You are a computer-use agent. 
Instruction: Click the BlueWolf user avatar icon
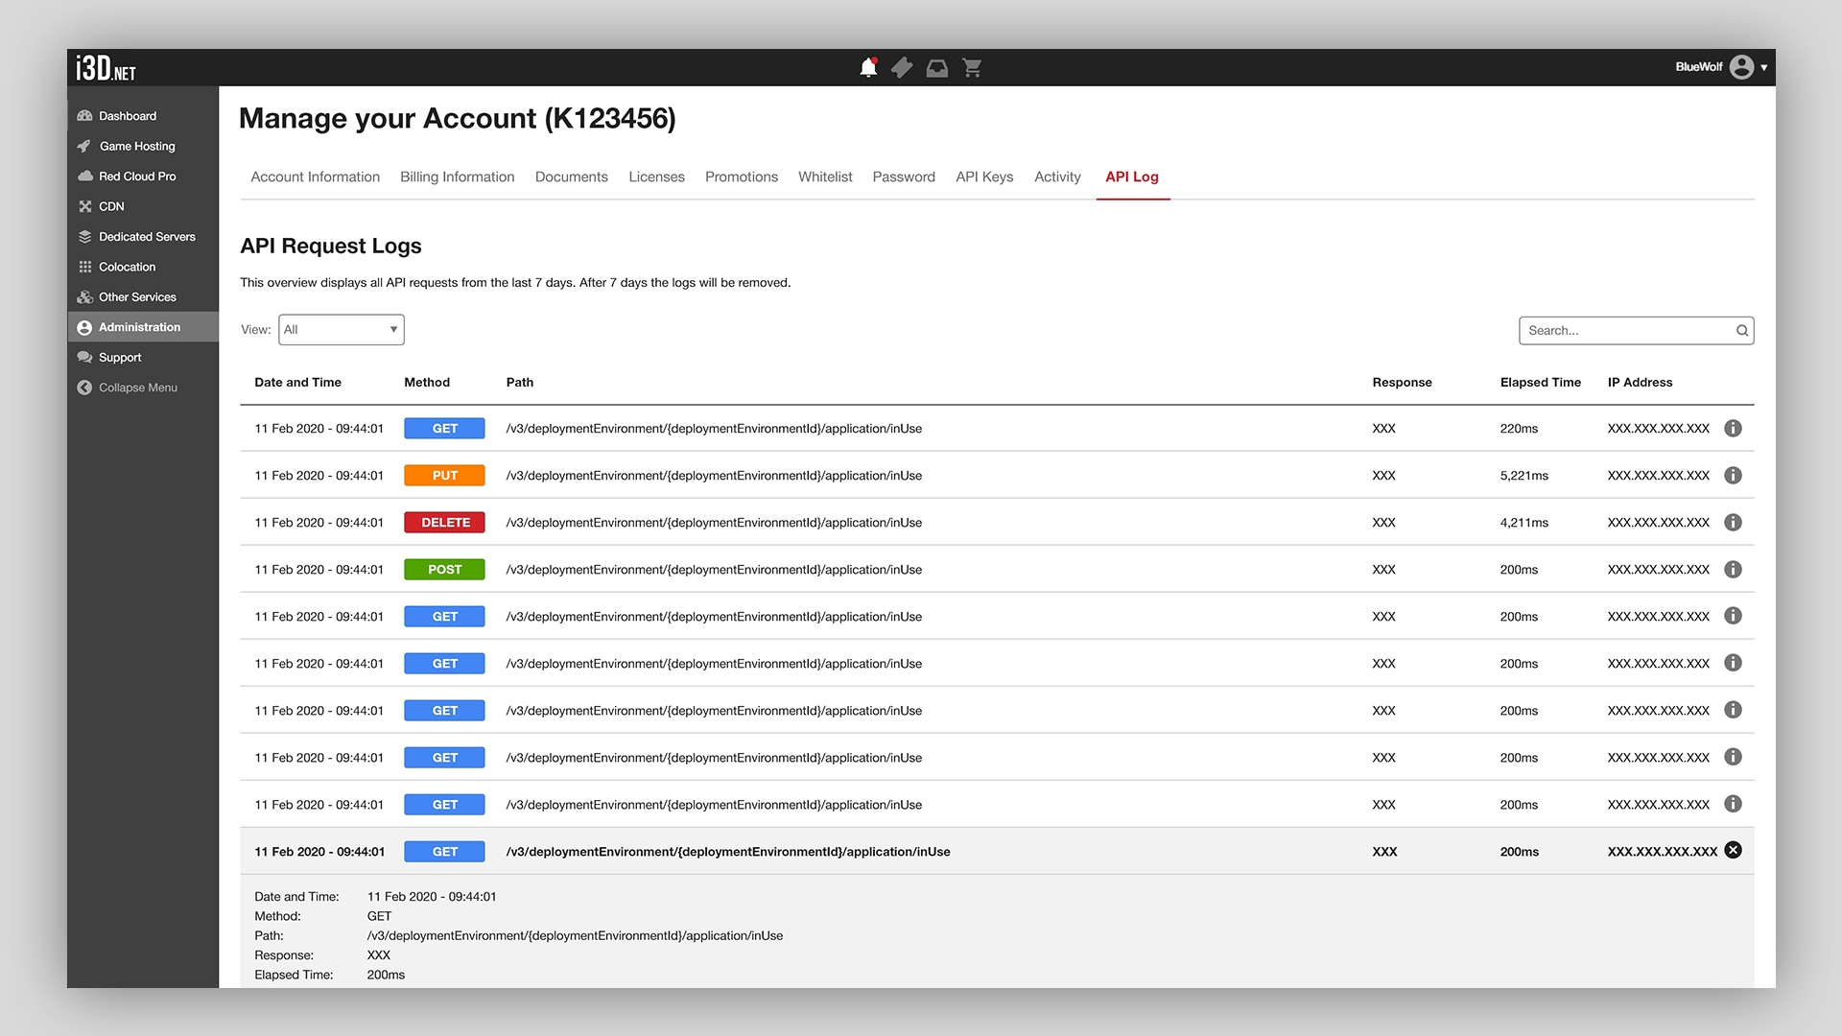1741,67
